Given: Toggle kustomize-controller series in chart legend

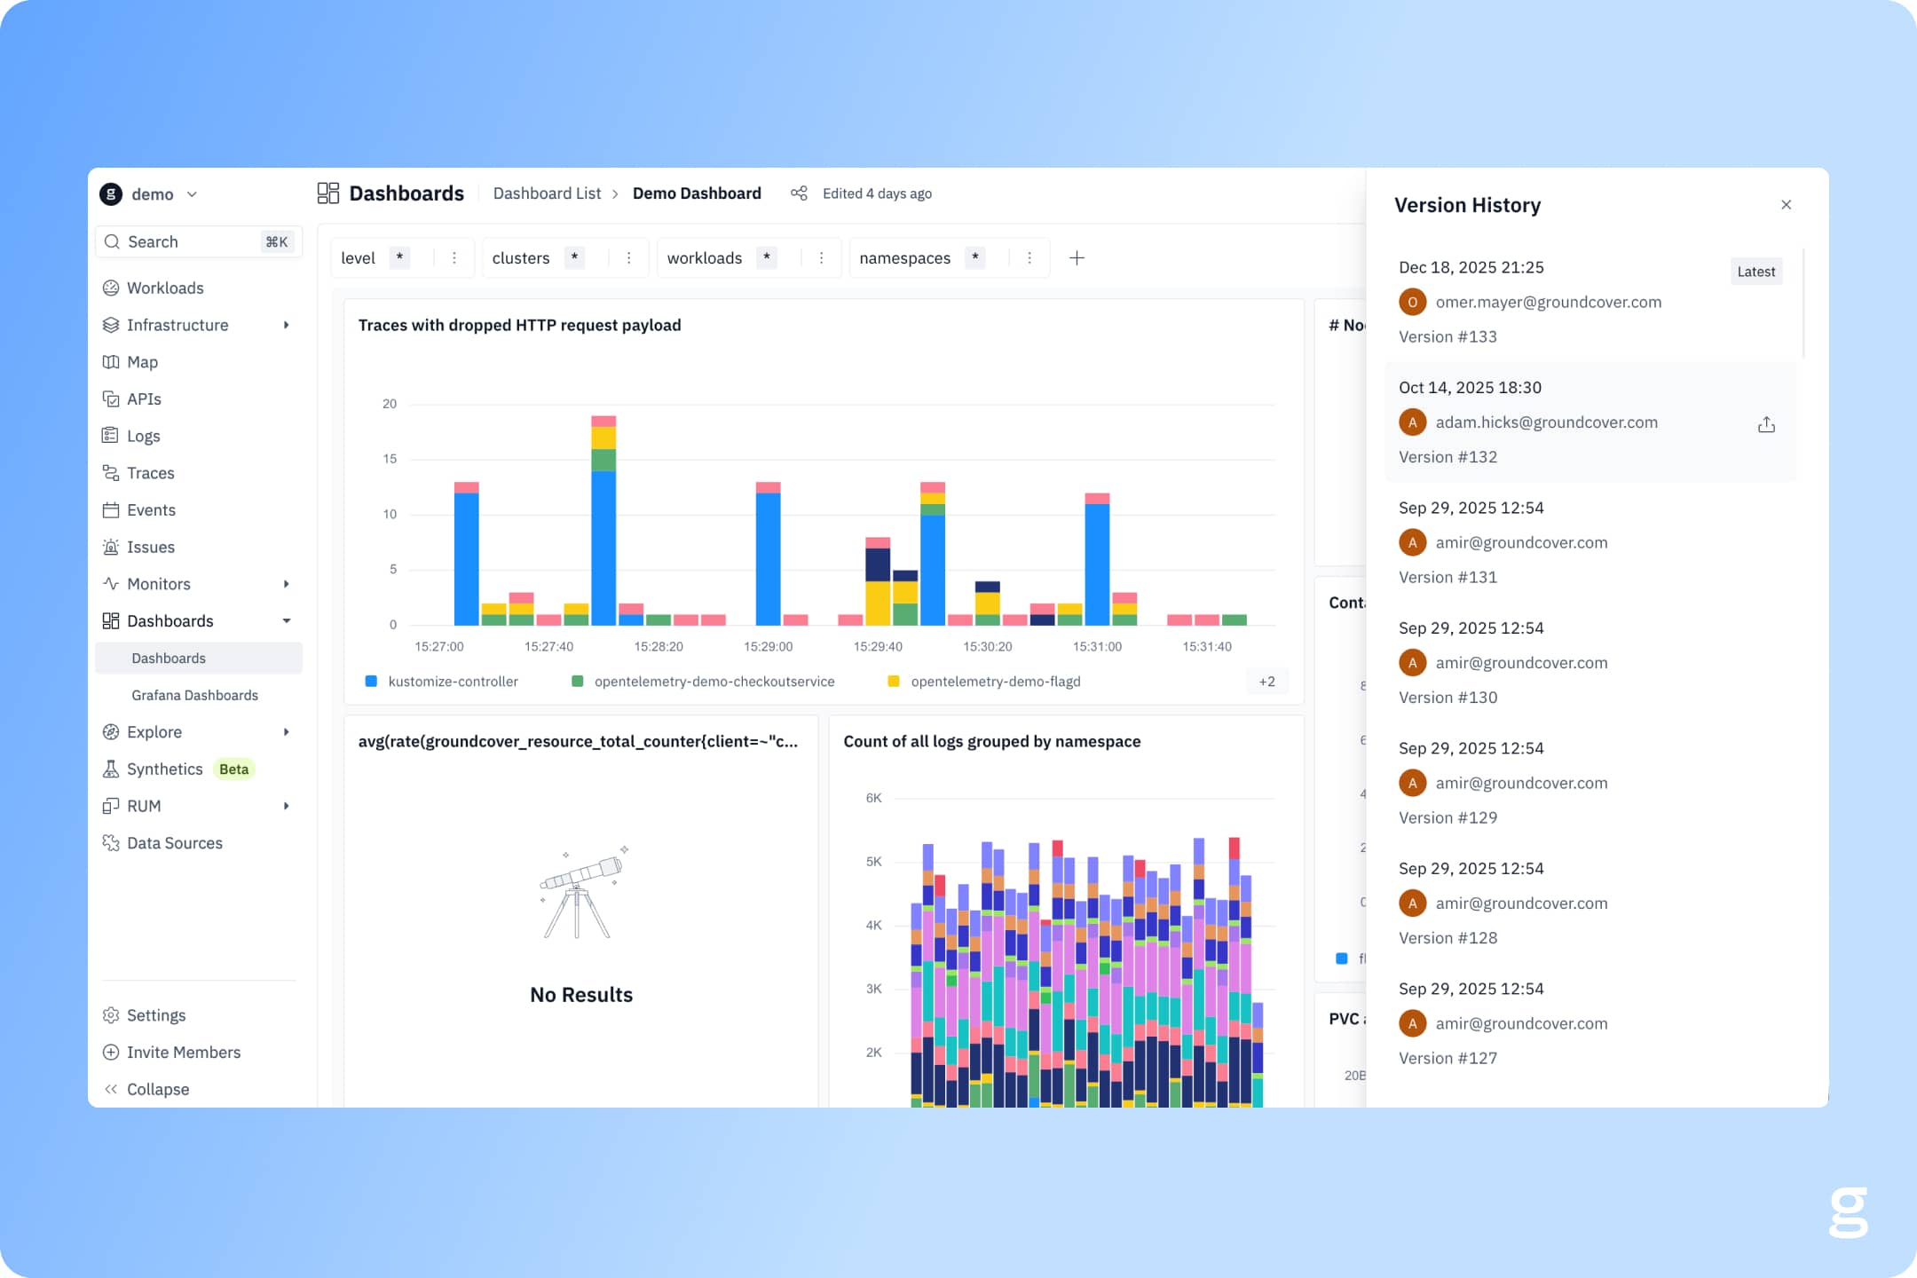Looking at the screenshot, I should click(x=453, y=682).
